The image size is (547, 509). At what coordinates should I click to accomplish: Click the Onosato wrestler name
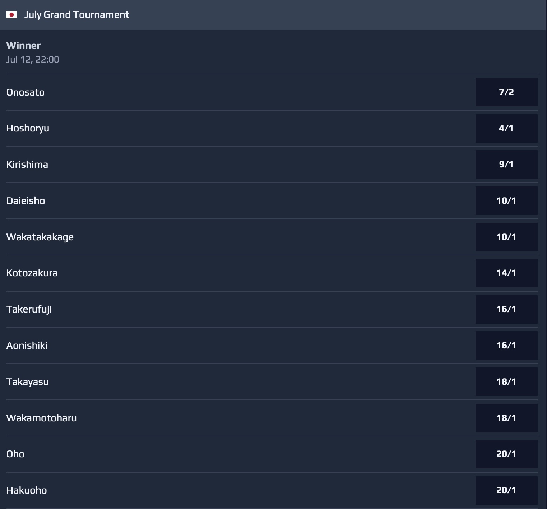(26, 92)
